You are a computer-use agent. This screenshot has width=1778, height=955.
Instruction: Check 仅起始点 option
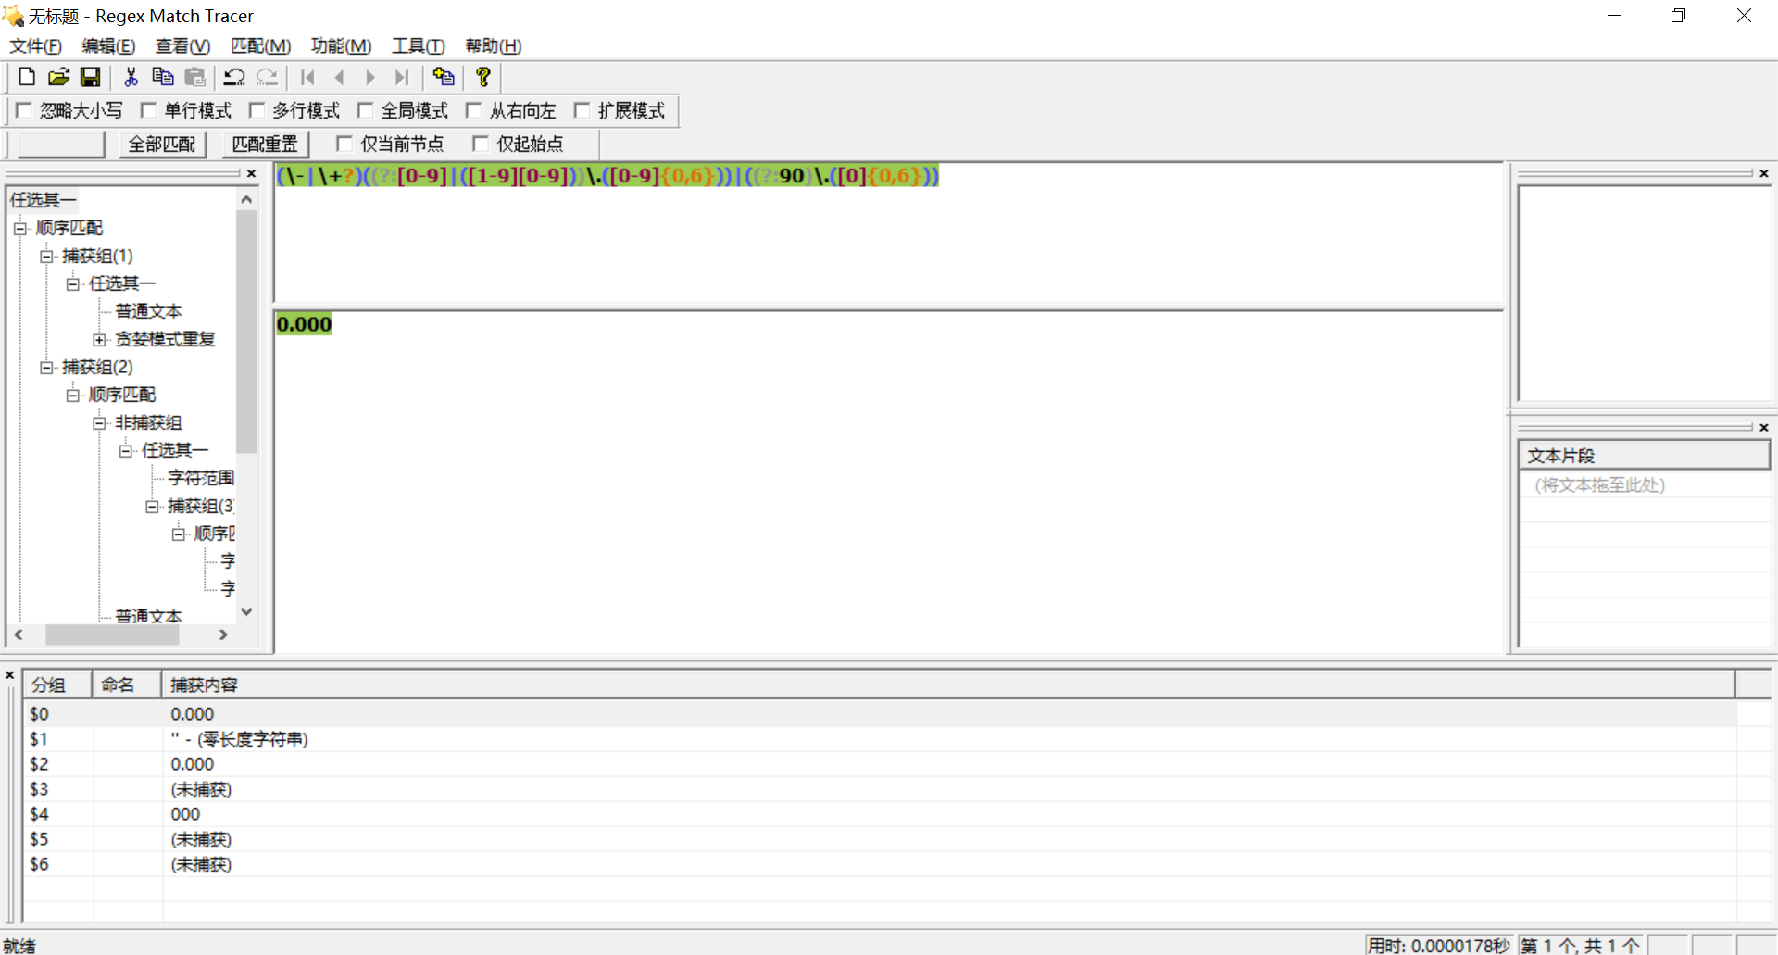(x=481, y=144)
